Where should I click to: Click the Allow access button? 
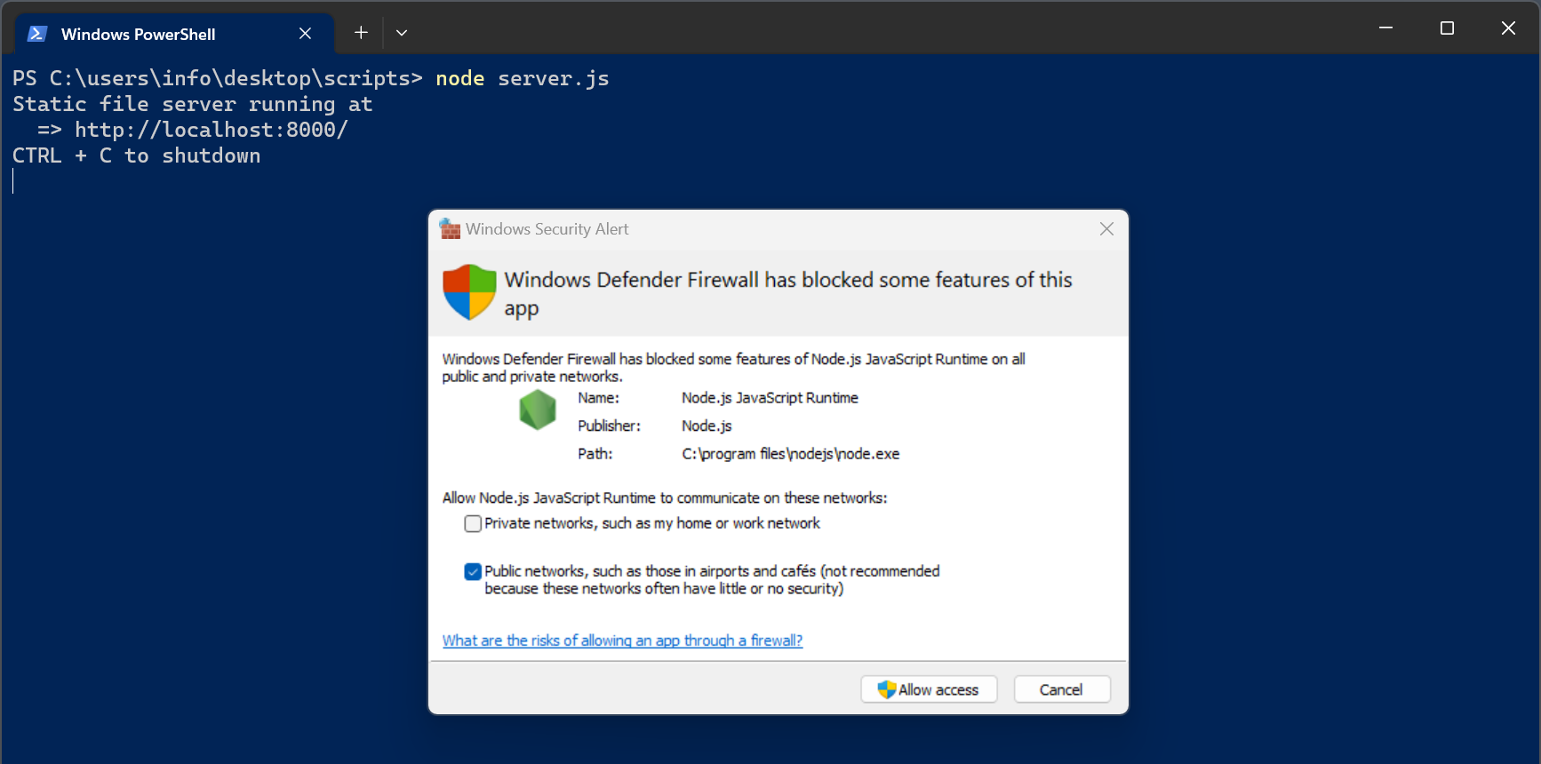pyautogui.click(x=929, y=689)
